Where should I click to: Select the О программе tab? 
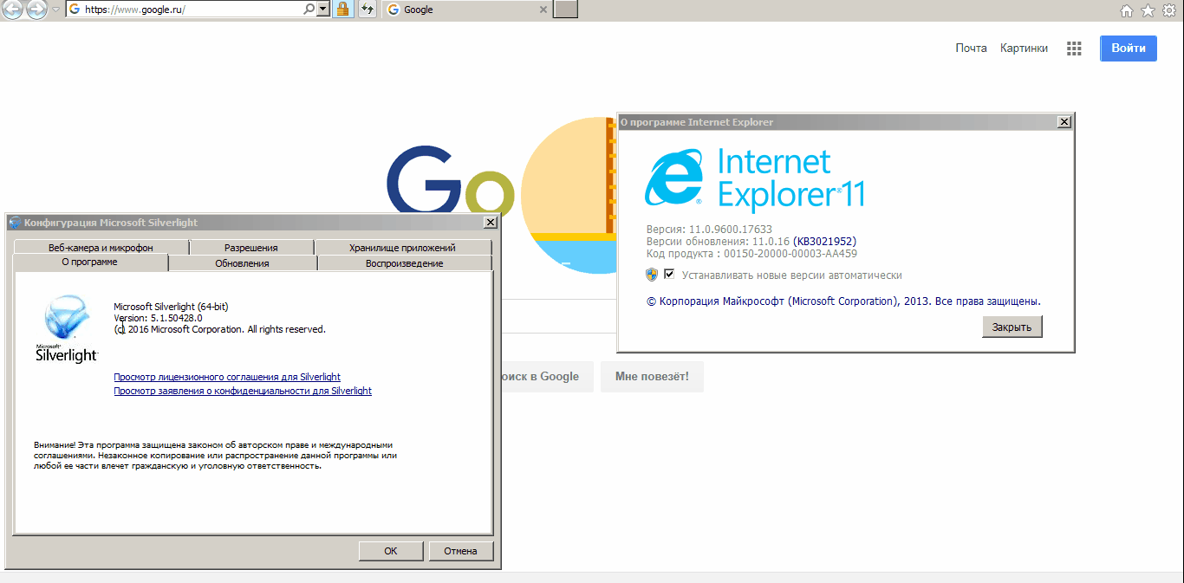[x=90, y=262]
